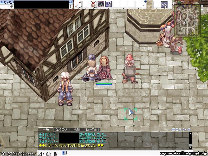
Task: Click the chat line ending さんが終了しました。
Action: [x=73, y=138]
